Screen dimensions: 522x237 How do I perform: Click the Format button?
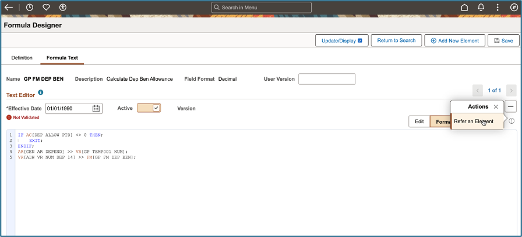[440, 121]
